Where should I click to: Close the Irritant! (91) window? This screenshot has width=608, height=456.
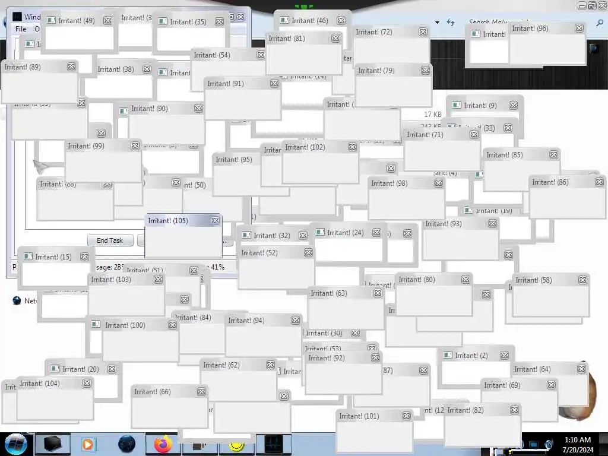pyautogui.click(x=274, y=83)
